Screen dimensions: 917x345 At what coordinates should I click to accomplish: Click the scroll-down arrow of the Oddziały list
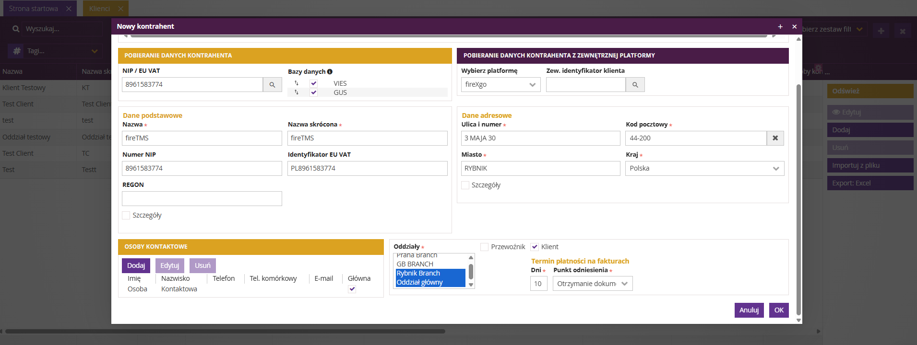(471, 285)
